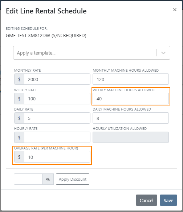Edit the Monthly Rate field
This screenshot has height=212, width=183.
point(57,79)
